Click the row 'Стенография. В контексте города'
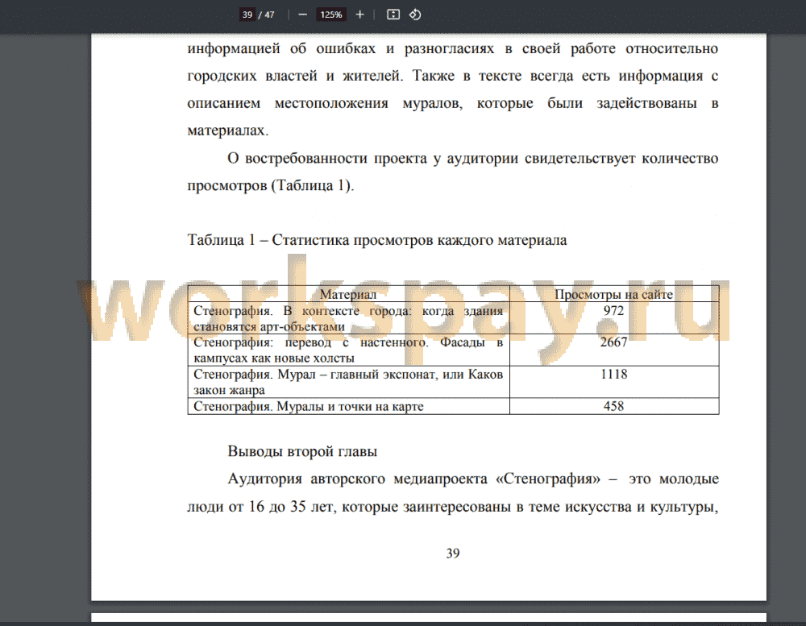Screen dimensions: 806x626 (x=453, y=318)
